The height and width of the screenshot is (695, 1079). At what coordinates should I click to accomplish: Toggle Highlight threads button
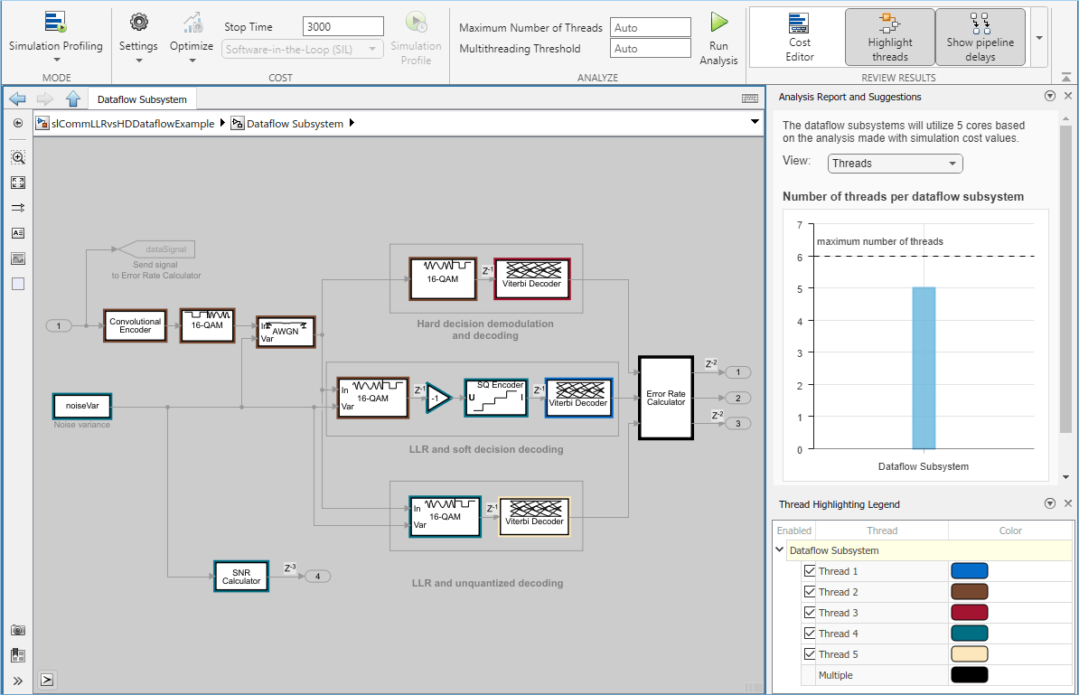(x=889, y=37)
